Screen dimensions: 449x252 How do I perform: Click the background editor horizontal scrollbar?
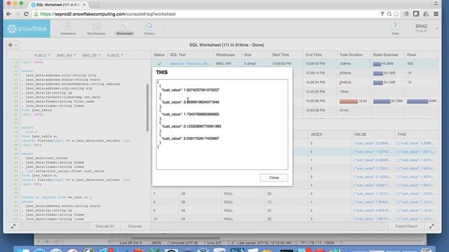point(175,238)
